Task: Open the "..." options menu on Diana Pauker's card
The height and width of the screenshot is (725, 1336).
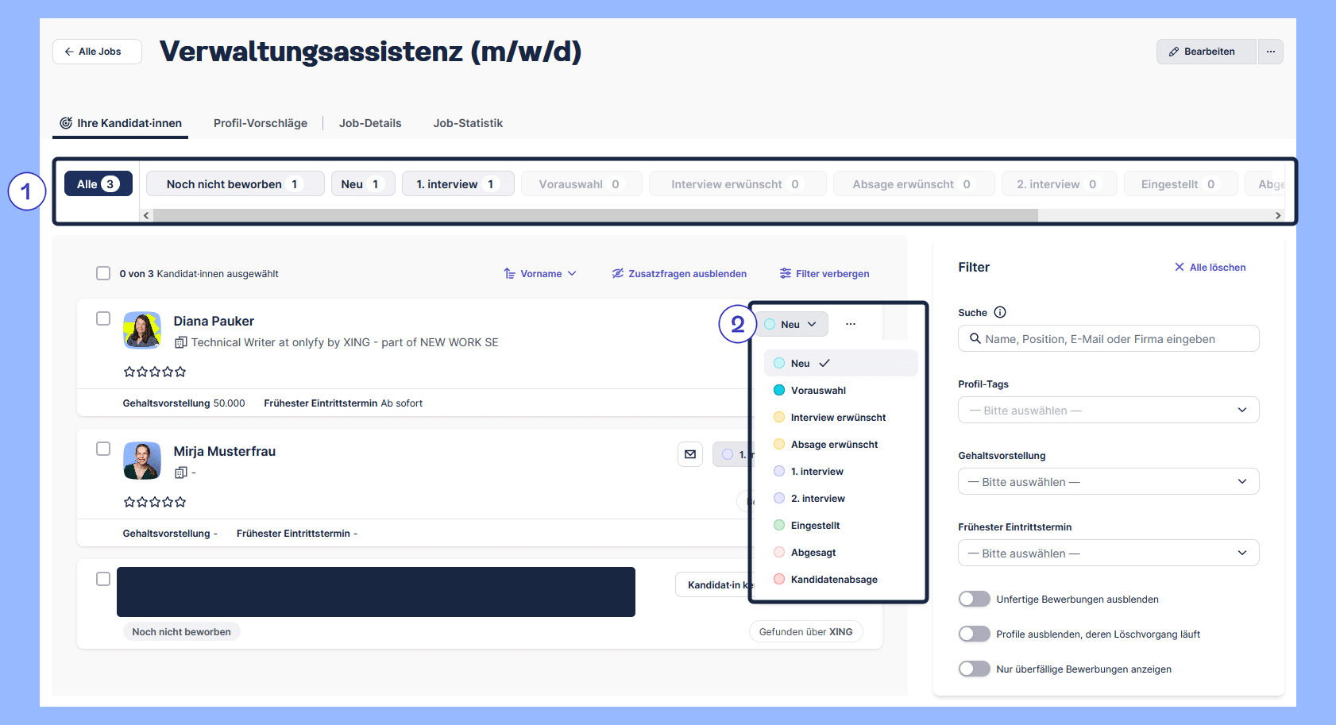Action: point(851,323)
